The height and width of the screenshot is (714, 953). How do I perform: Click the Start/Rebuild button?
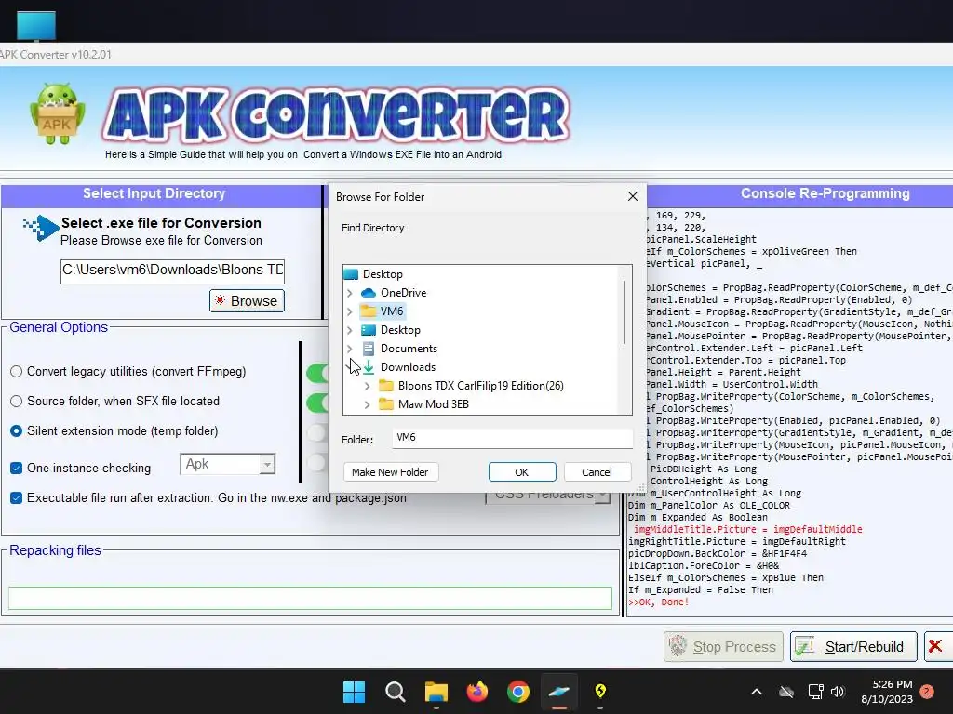(853, 647)
